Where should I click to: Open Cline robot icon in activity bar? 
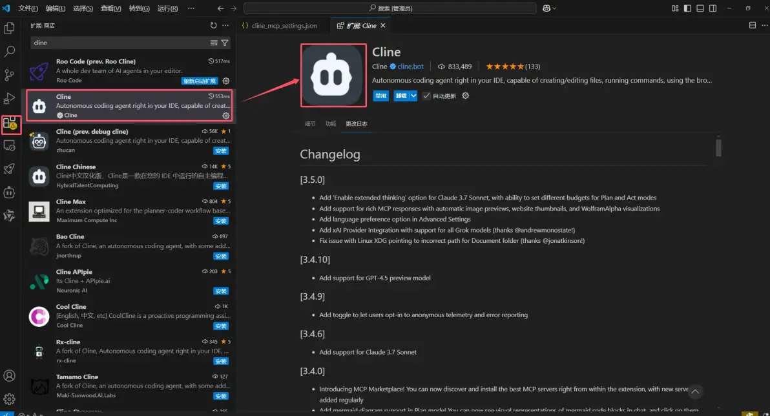pyautogui.click(x=10, y=192)
